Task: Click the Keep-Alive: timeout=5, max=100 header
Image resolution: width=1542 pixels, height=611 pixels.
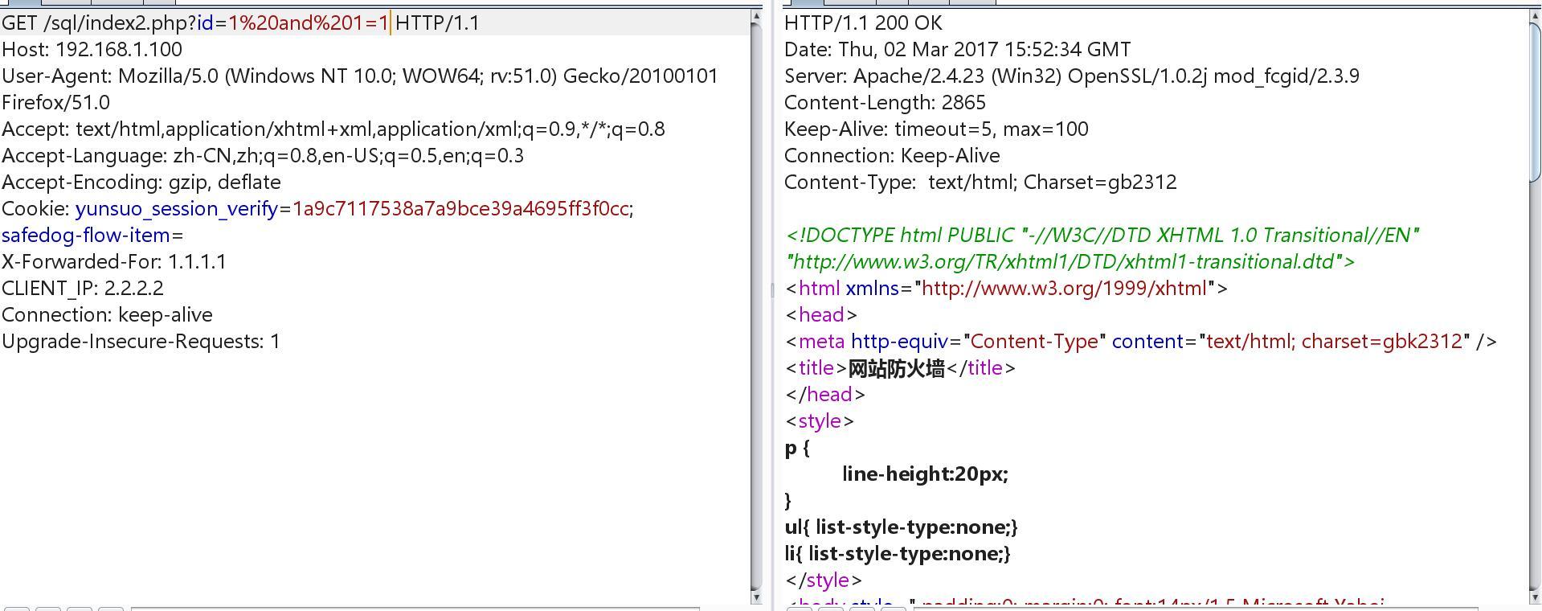Action: 936,129
